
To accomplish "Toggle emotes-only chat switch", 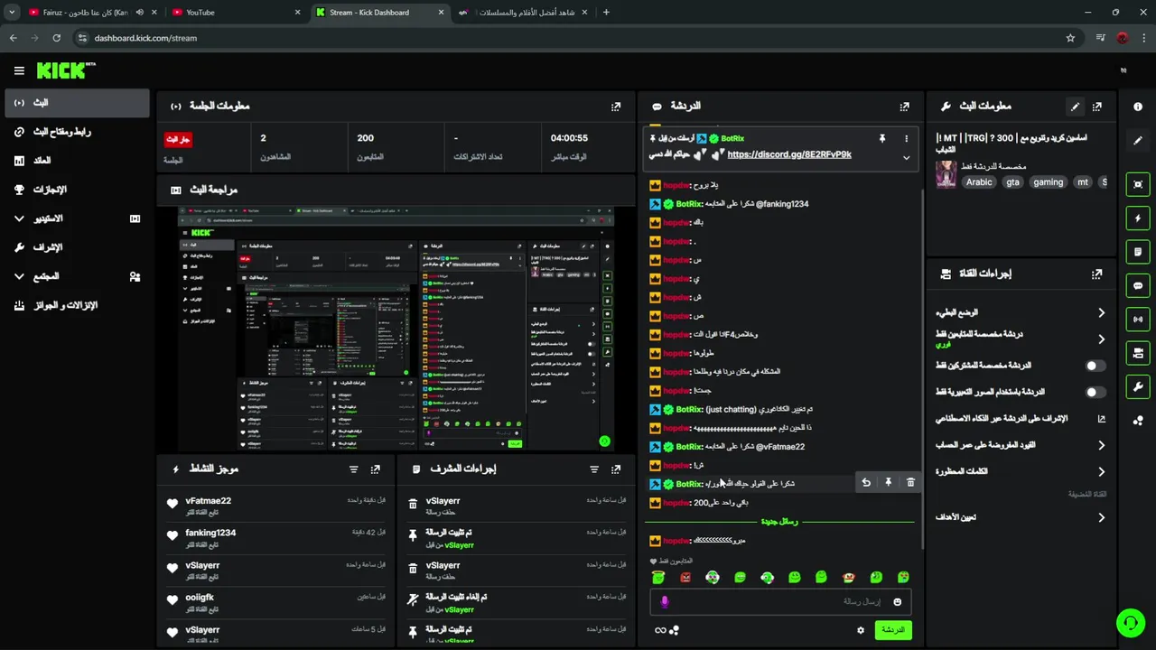I will click(x=1095, y=392).
